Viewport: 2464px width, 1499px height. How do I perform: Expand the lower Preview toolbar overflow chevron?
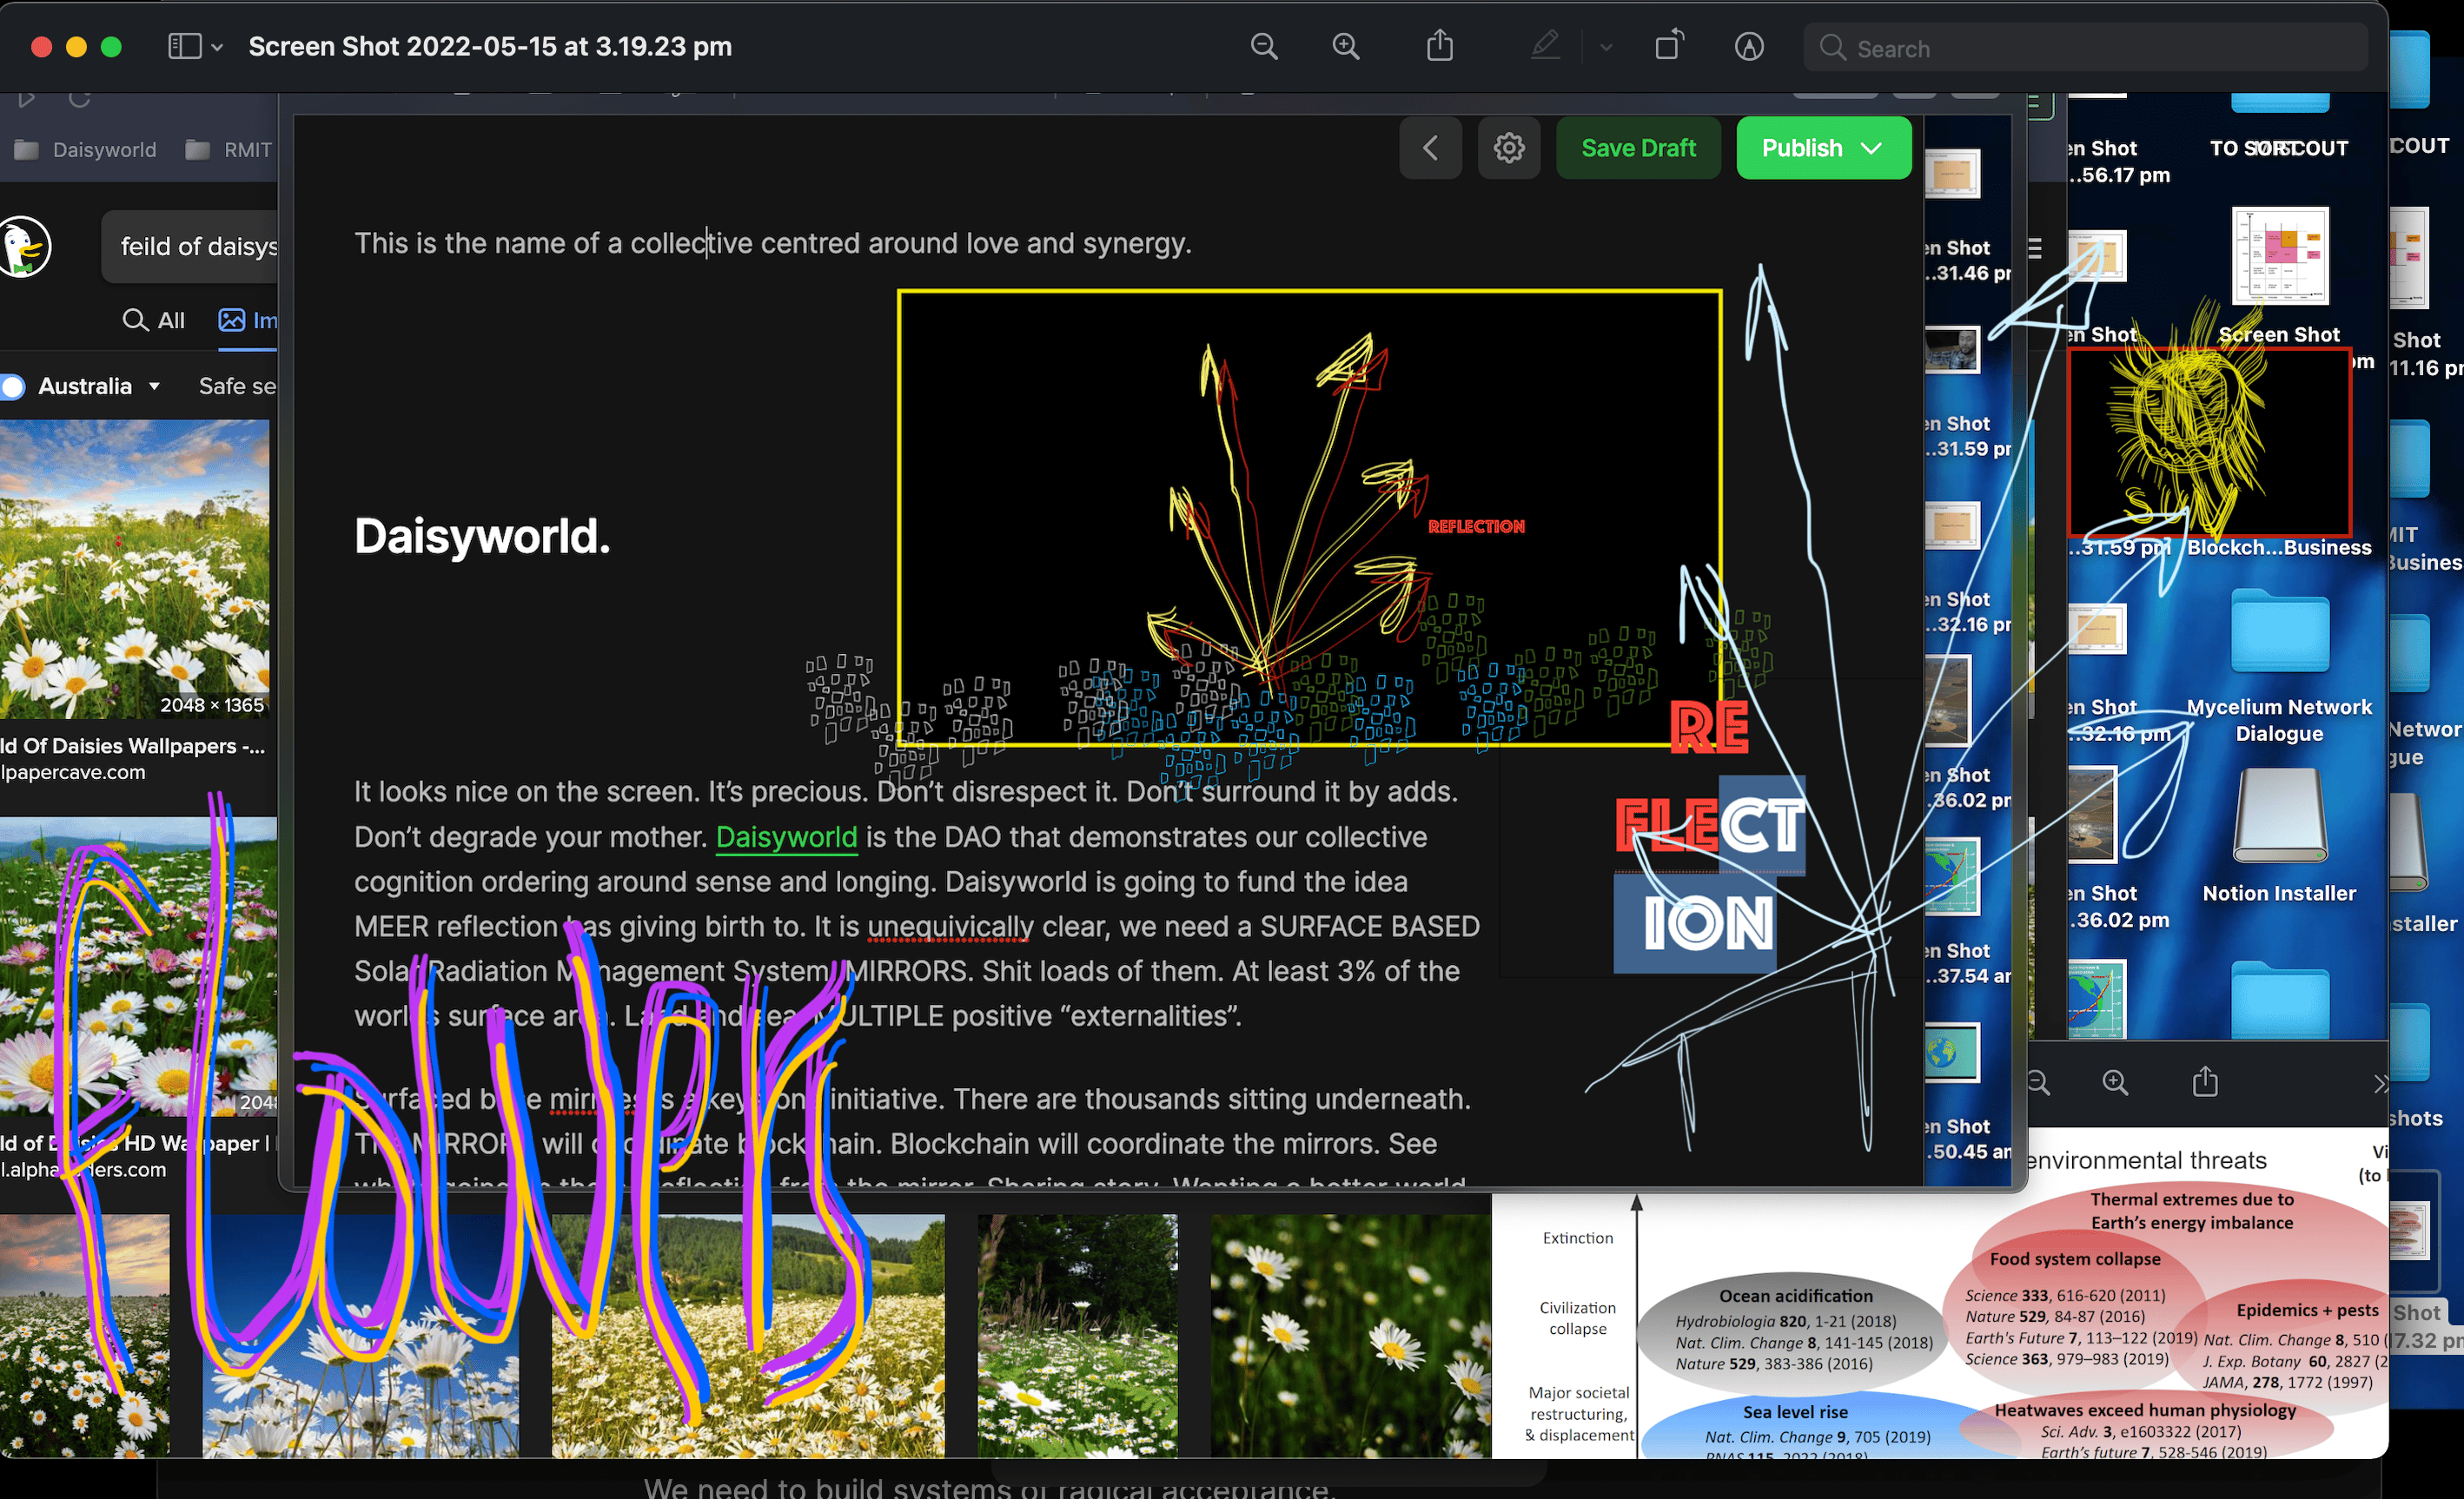click(2379, 1084)
